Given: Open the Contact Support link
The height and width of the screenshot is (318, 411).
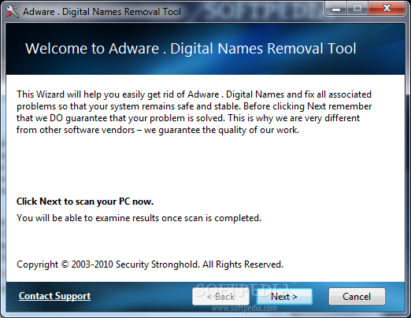Looking at the screenshot, I should coord(54,296).
